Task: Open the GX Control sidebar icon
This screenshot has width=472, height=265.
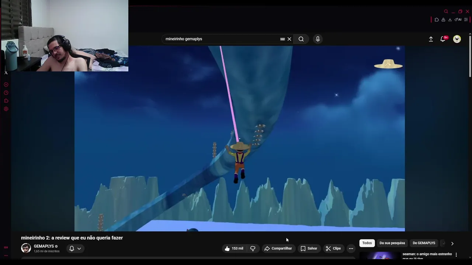Action: pyautogui.click(x=6, y=247)
